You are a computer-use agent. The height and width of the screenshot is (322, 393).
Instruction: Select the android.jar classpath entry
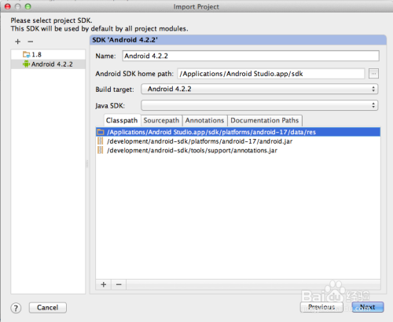(238, 141)
